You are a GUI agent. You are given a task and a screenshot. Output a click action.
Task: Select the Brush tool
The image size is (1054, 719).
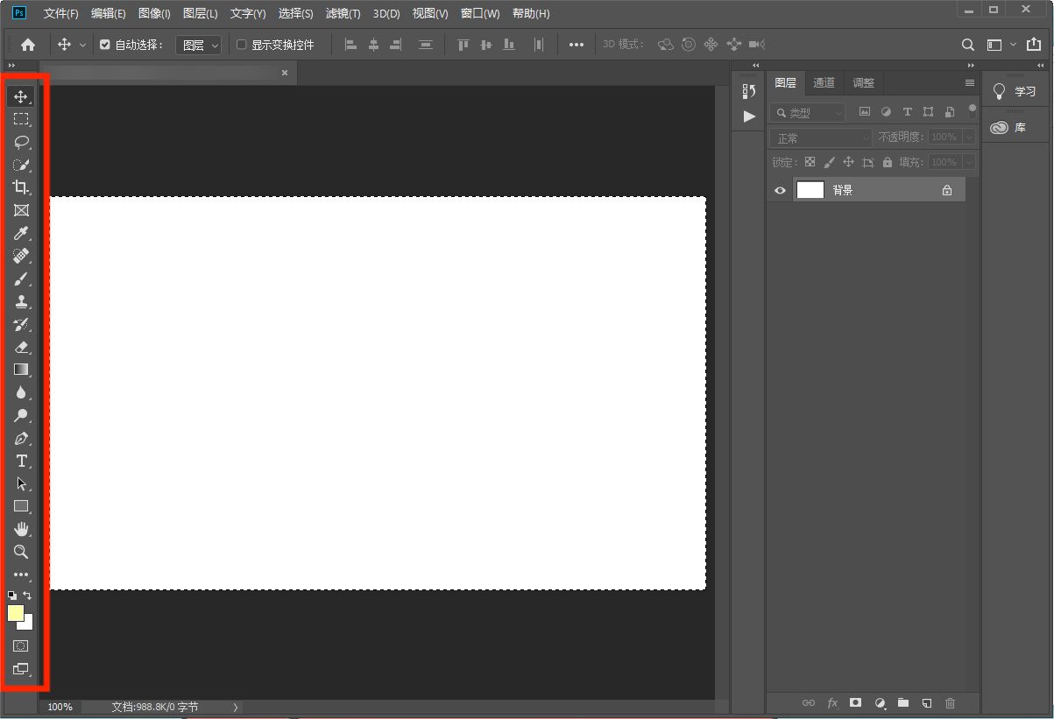(21, 278)
